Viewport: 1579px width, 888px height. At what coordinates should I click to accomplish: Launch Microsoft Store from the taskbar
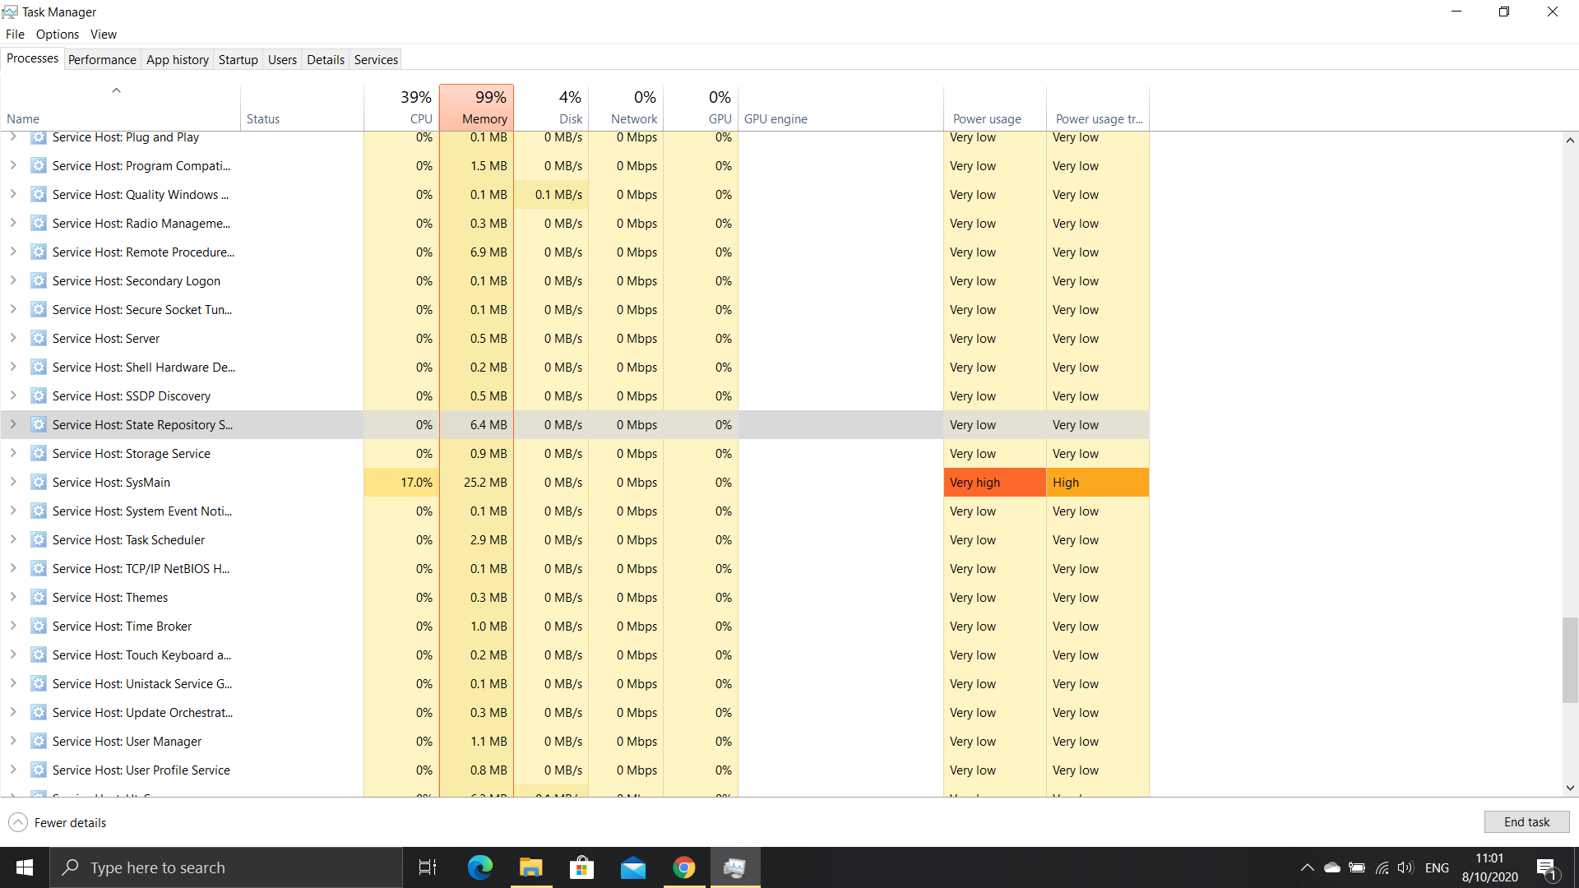pyautogui.click(x=581, y=867)
